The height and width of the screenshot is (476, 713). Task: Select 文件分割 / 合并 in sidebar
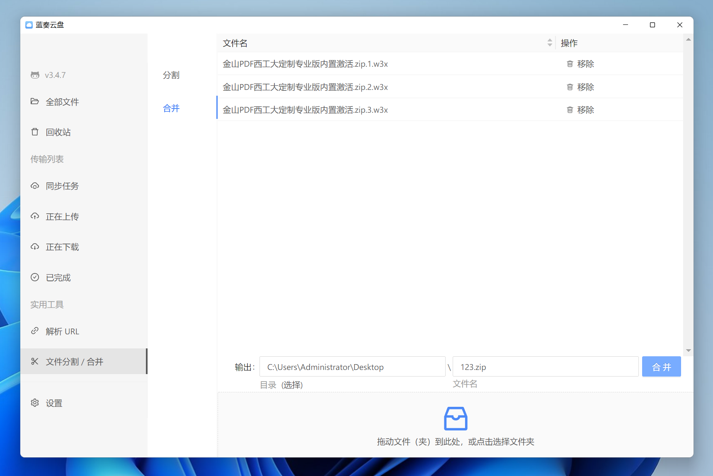83,362
